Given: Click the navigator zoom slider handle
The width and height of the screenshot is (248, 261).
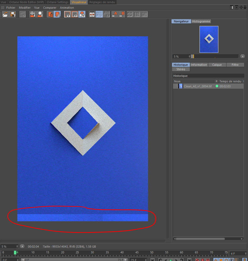Looking at the screenshot, I should click(193, 56).
